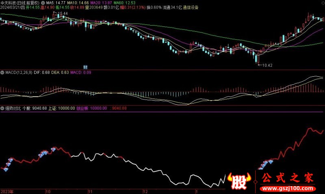The image size is (325, 194).
Task: Click the MA10: 14.66 value
Action: click(78, 3)
